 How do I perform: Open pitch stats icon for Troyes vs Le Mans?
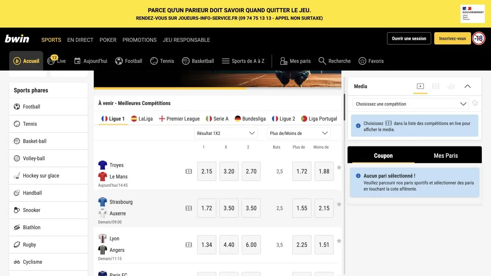(189, 171)
